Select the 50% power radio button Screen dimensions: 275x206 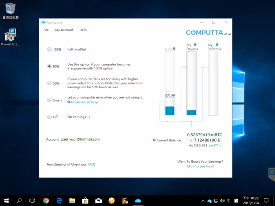click(x=49, y=83)
